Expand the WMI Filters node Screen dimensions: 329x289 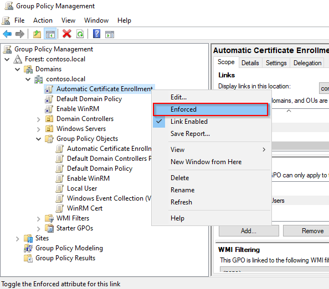pyautogui.click(x=38, y=219)
